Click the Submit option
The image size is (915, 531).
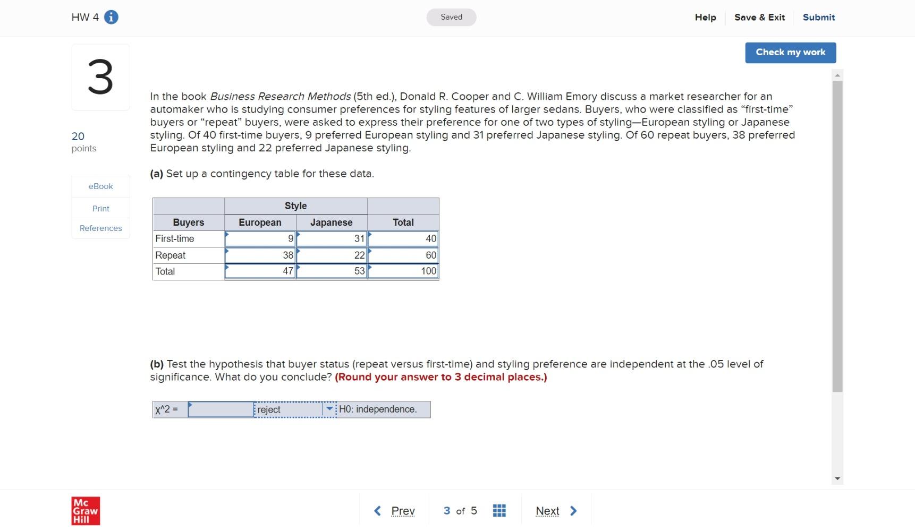click(818, 17)
